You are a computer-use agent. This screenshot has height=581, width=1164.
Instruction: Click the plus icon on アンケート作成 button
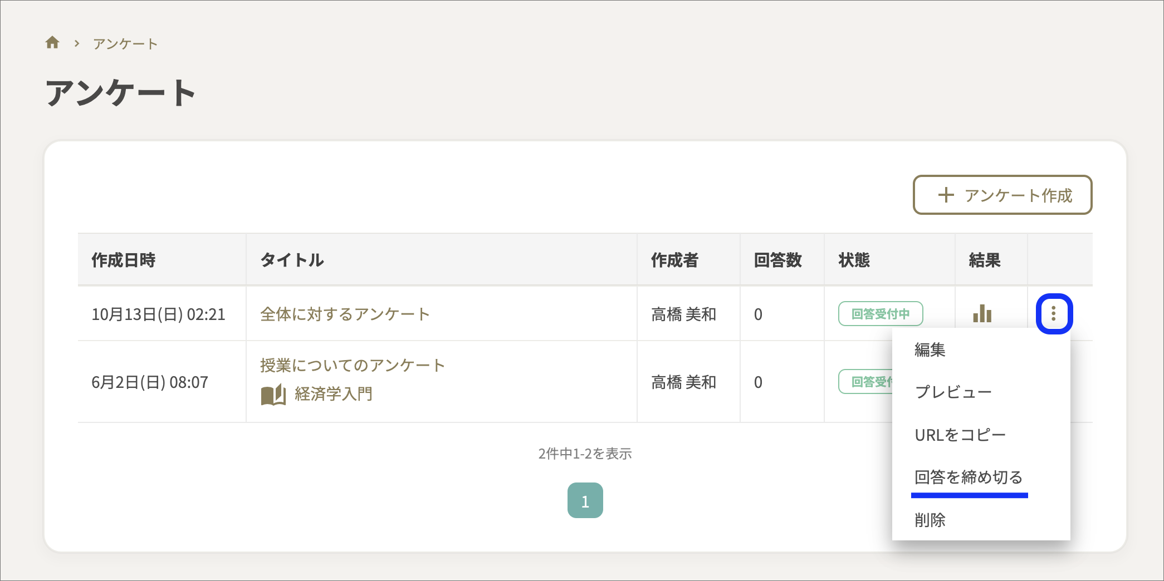click(x=946, y=195)
